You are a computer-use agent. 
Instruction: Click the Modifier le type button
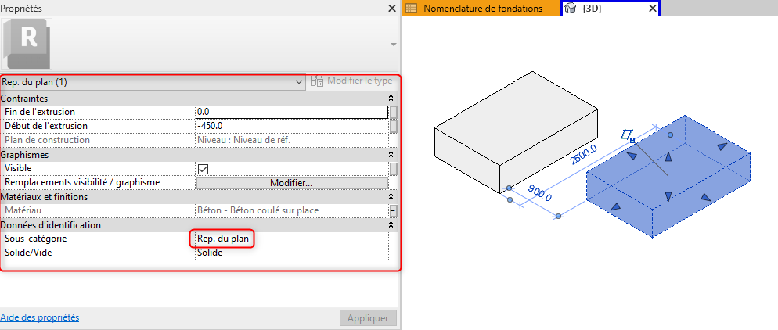click(351, 81)
